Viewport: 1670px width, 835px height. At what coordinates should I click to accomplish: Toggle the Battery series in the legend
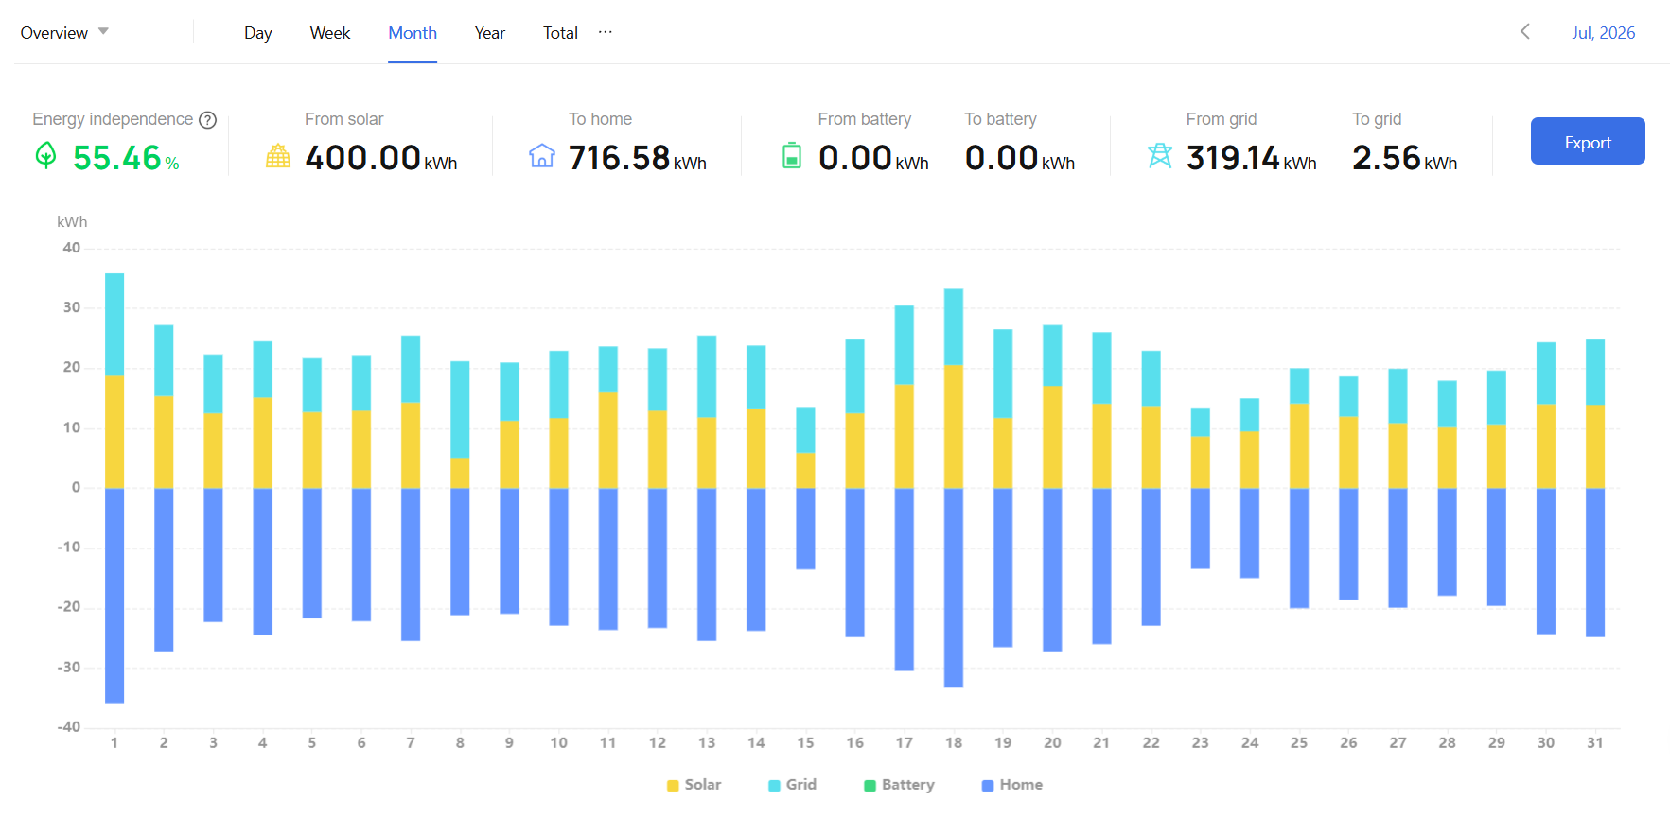coord(899,785)
